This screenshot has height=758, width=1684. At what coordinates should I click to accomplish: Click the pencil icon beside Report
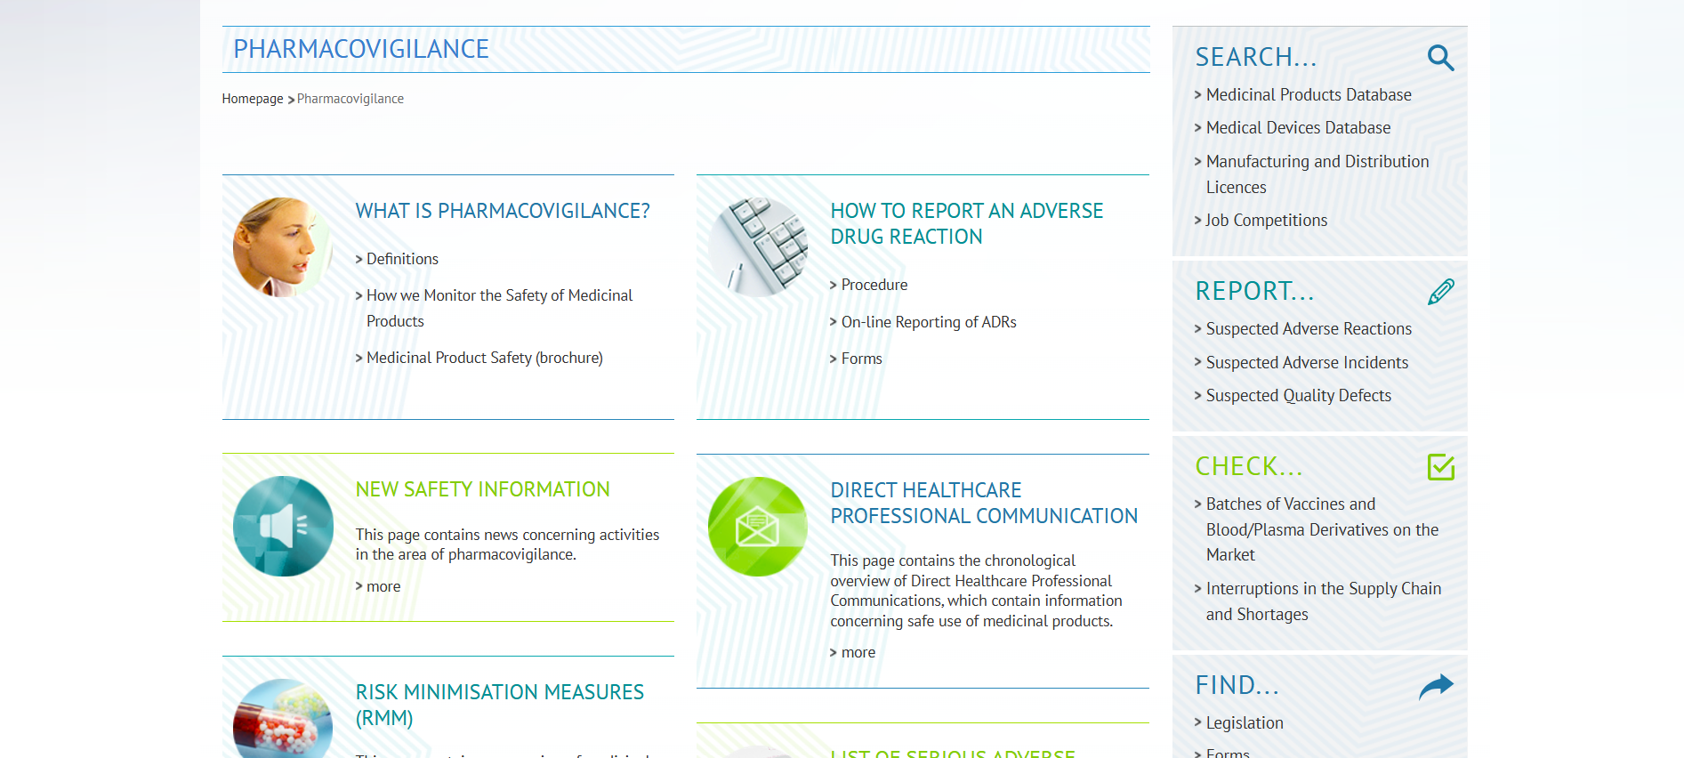pyautogui.click(x=1440, y=292)
